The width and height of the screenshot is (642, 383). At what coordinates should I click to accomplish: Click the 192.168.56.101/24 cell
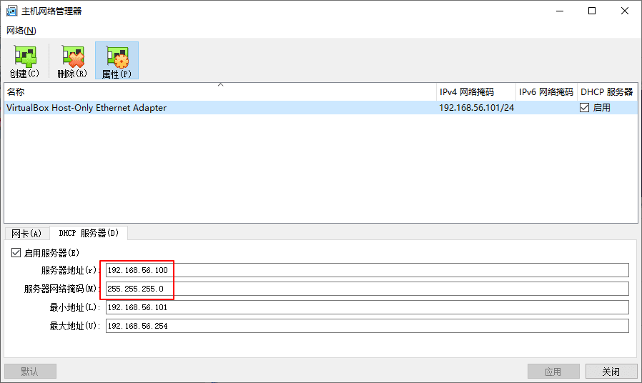pyautogui.click(x=477, y=108)
